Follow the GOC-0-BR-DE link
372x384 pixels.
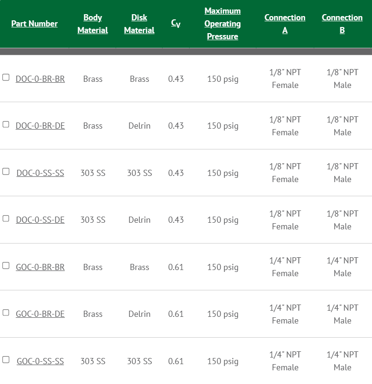pos(40,314)
